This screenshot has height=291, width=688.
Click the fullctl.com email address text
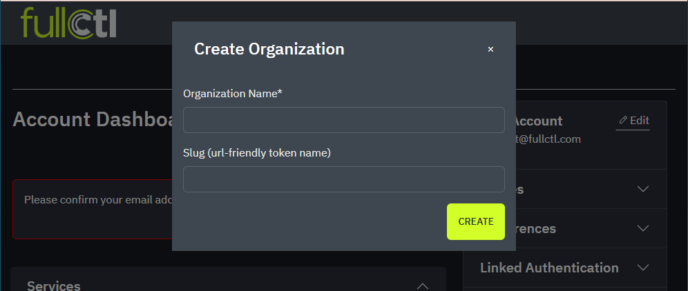click(549, 139)
